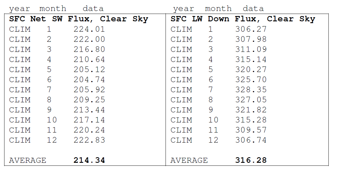Click the bold average 214.34
This screenshot has height=172, width=340.
tap(89, 160)
